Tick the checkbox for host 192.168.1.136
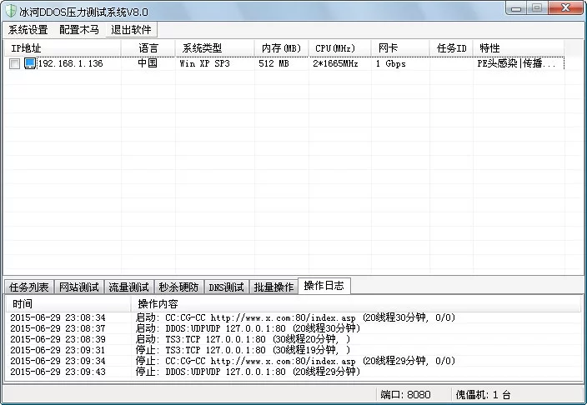The image size is (587, 405). point(15,63)
